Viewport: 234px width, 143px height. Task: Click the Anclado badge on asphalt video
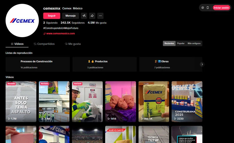click(x=11, y=84)
